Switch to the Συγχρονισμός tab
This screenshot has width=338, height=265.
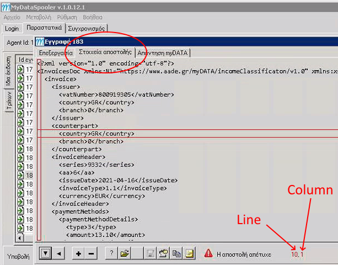click(87, 29)
